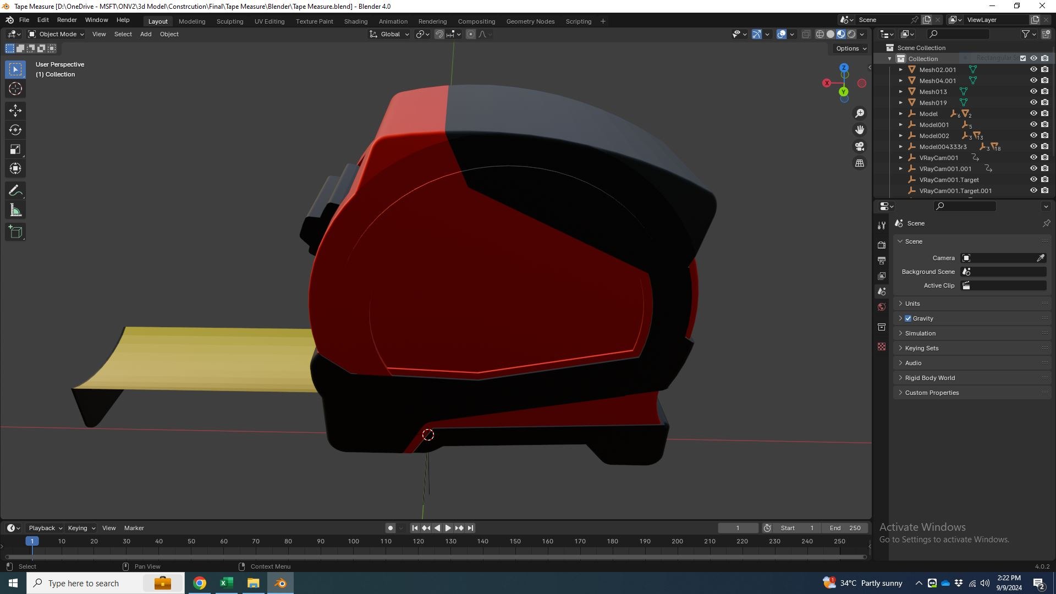Toggle visibility of Model001
The image size is (1056, 594).
click(x=1033, y=125)
